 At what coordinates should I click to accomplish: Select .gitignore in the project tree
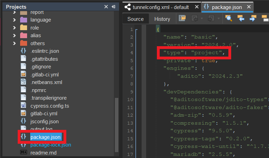point(41,67)
